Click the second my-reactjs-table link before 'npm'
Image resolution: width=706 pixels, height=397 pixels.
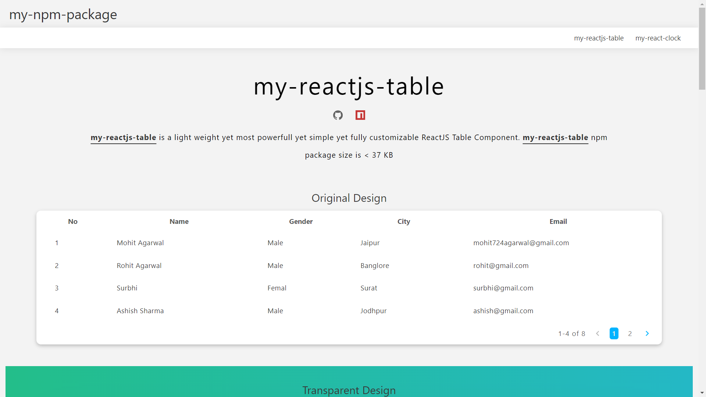[555, 137]
